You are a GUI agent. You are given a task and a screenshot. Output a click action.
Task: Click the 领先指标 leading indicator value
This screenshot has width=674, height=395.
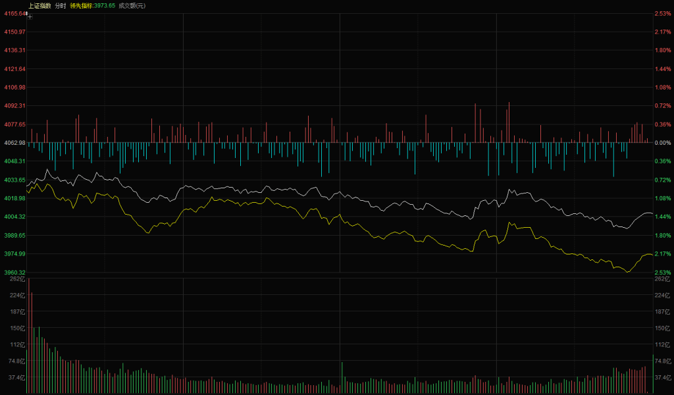92,5
